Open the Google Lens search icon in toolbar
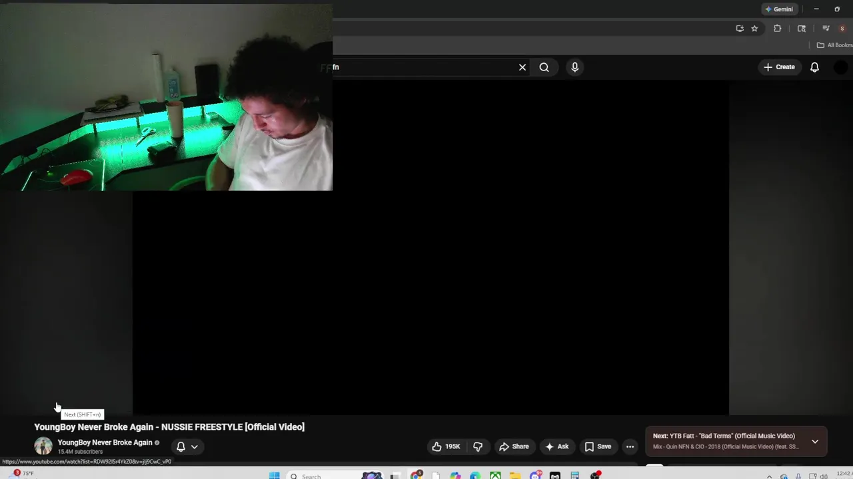This screenshot has width=853, height=479. click(x=802, y=29)
